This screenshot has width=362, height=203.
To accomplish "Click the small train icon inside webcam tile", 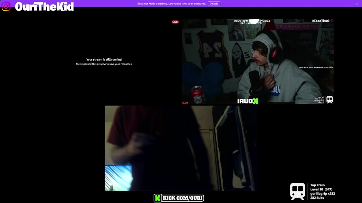I will (329, 100).
